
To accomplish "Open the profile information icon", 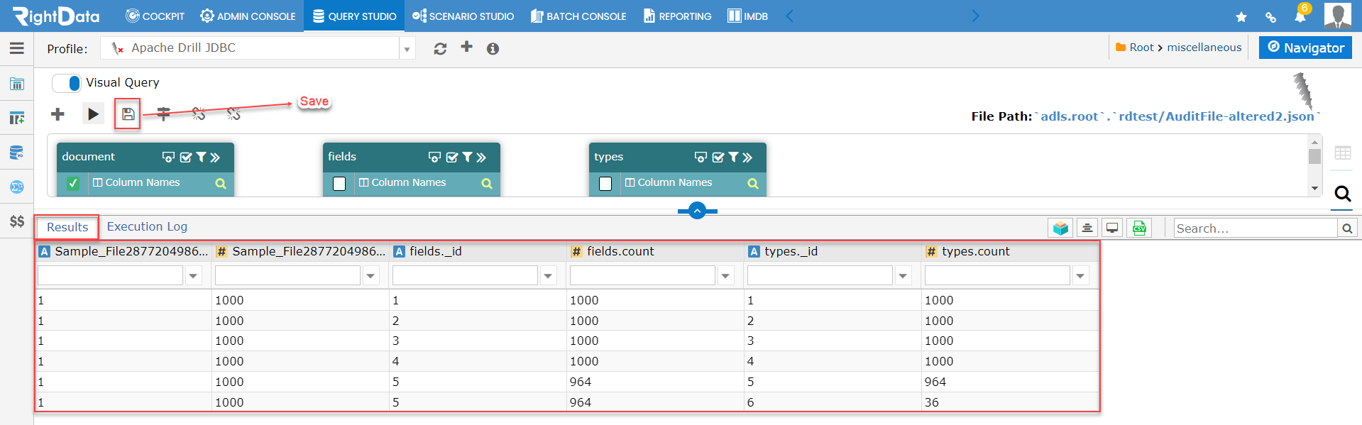I will (x=493, y=48).
